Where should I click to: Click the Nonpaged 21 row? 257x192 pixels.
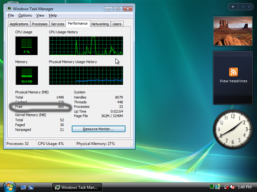pyautogui.click(x=40, y=130)
